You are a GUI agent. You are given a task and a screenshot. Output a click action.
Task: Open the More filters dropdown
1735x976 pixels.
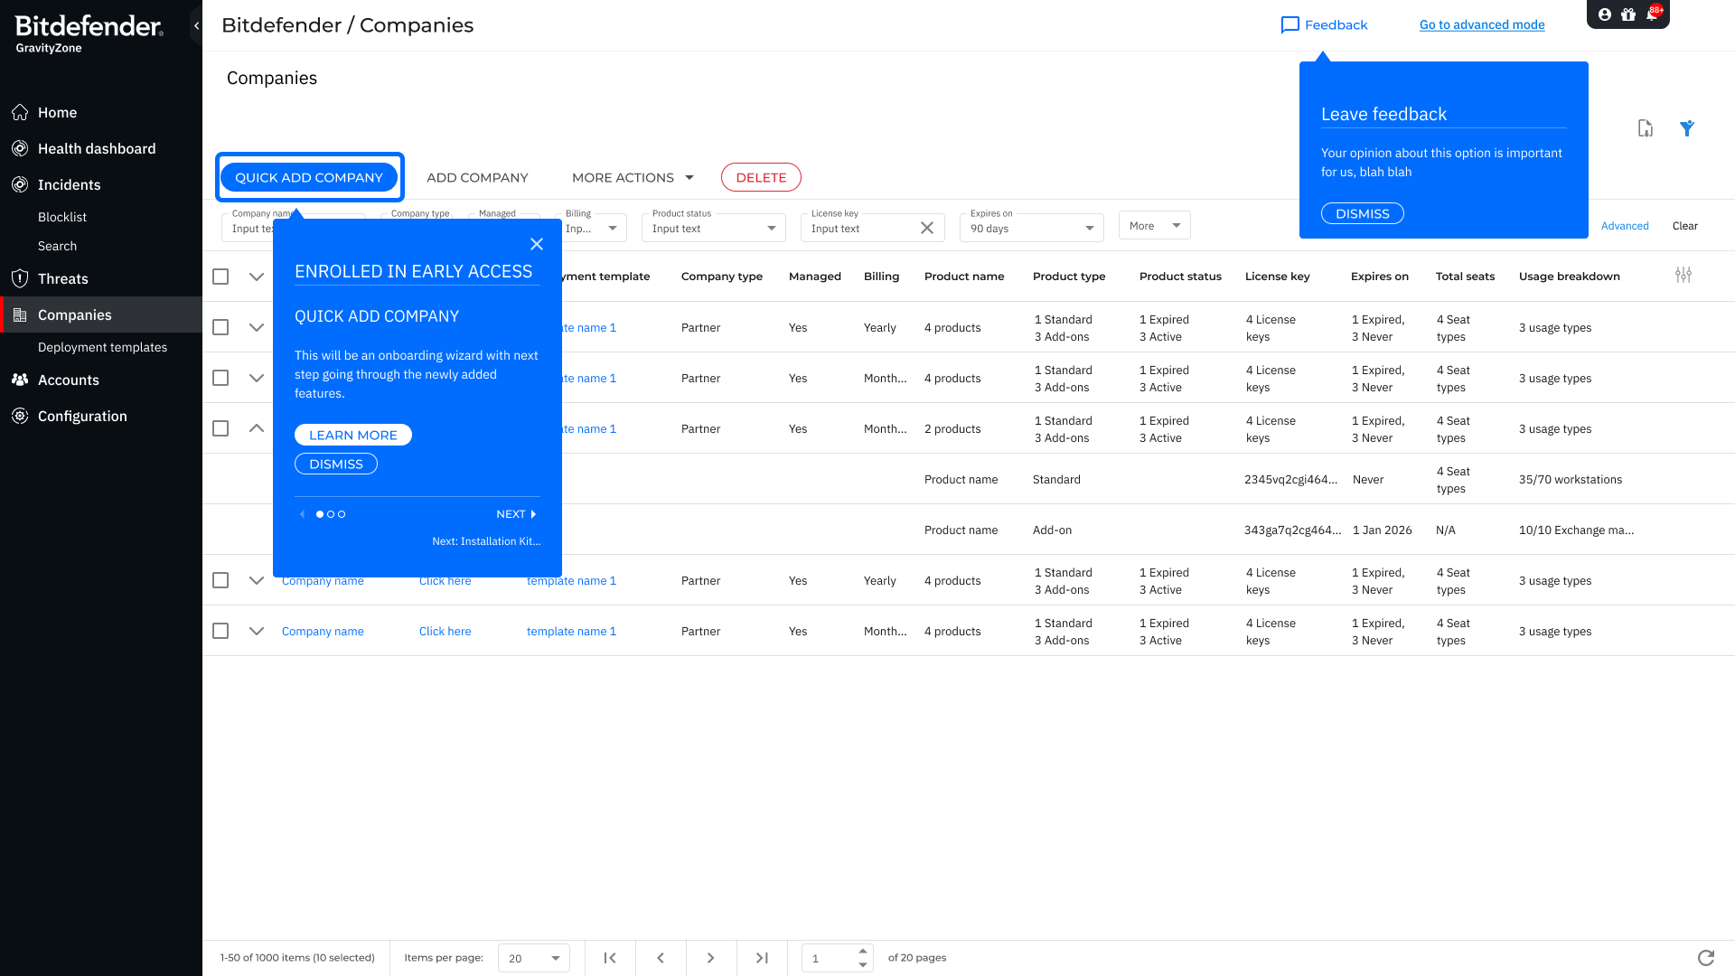(1155, 226)
